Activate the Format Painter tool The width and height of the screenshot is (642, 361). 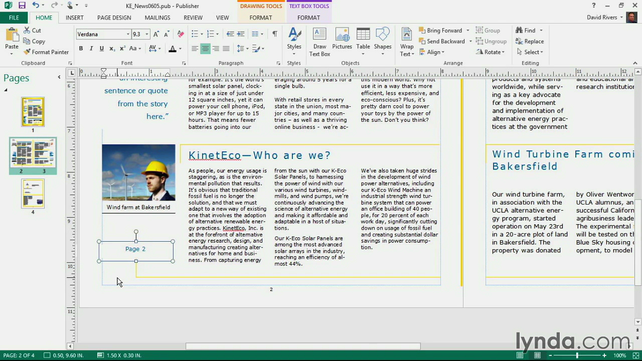46,52
